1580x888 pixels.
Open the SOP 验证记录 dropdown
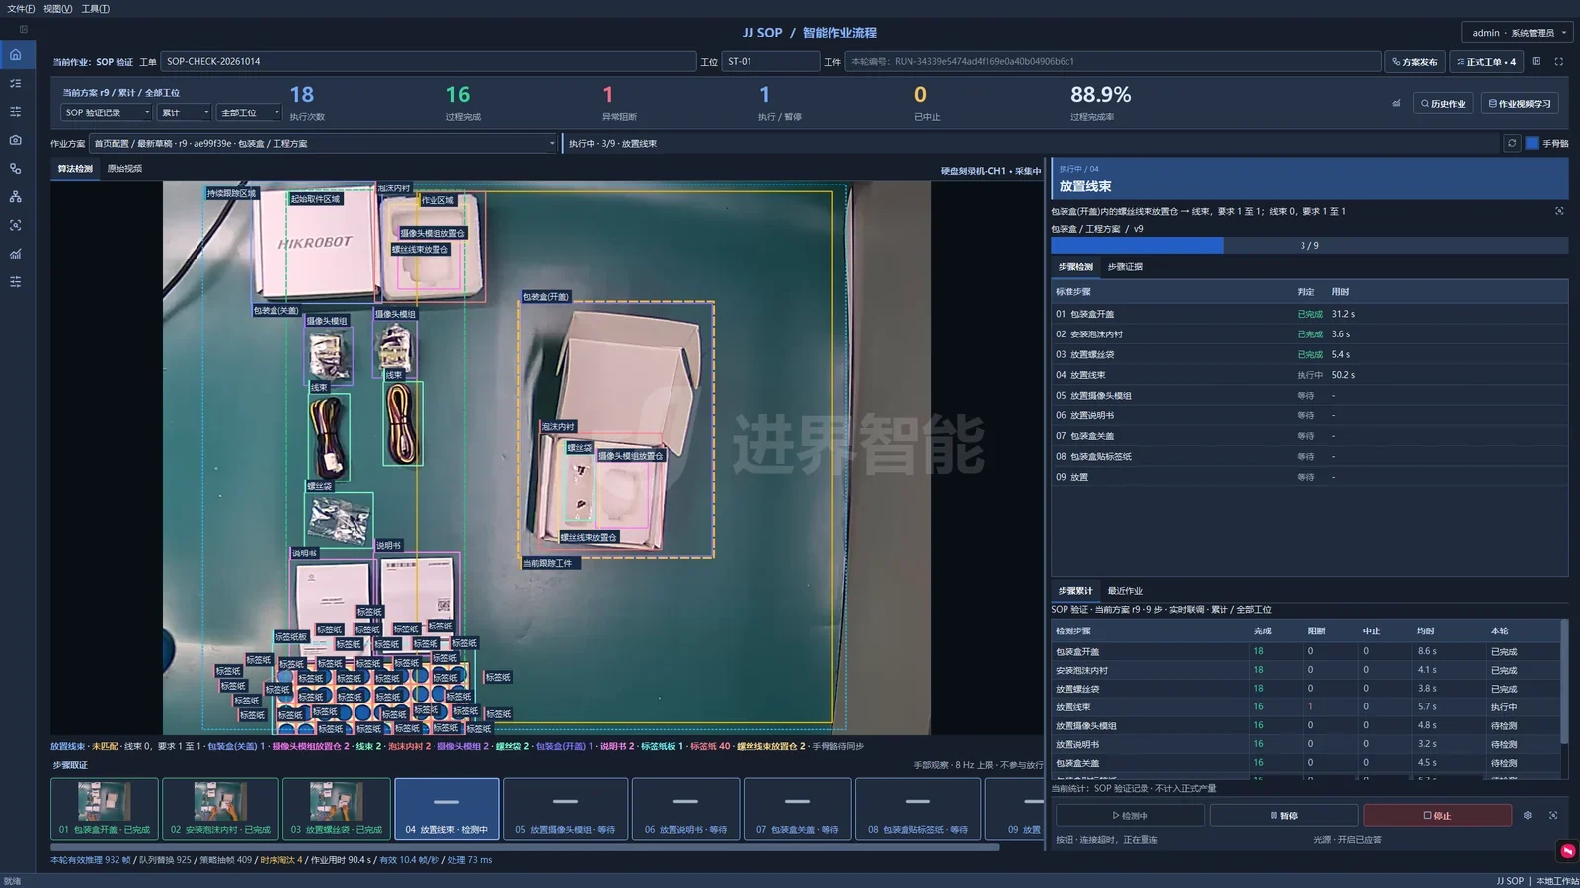coord(107,112)
